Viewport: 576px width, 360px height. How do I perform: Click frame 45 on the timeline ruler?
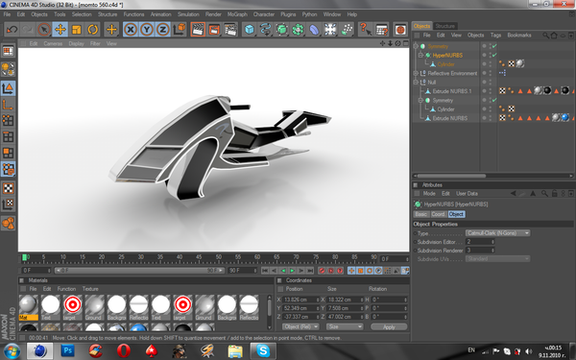click(199, 258)
